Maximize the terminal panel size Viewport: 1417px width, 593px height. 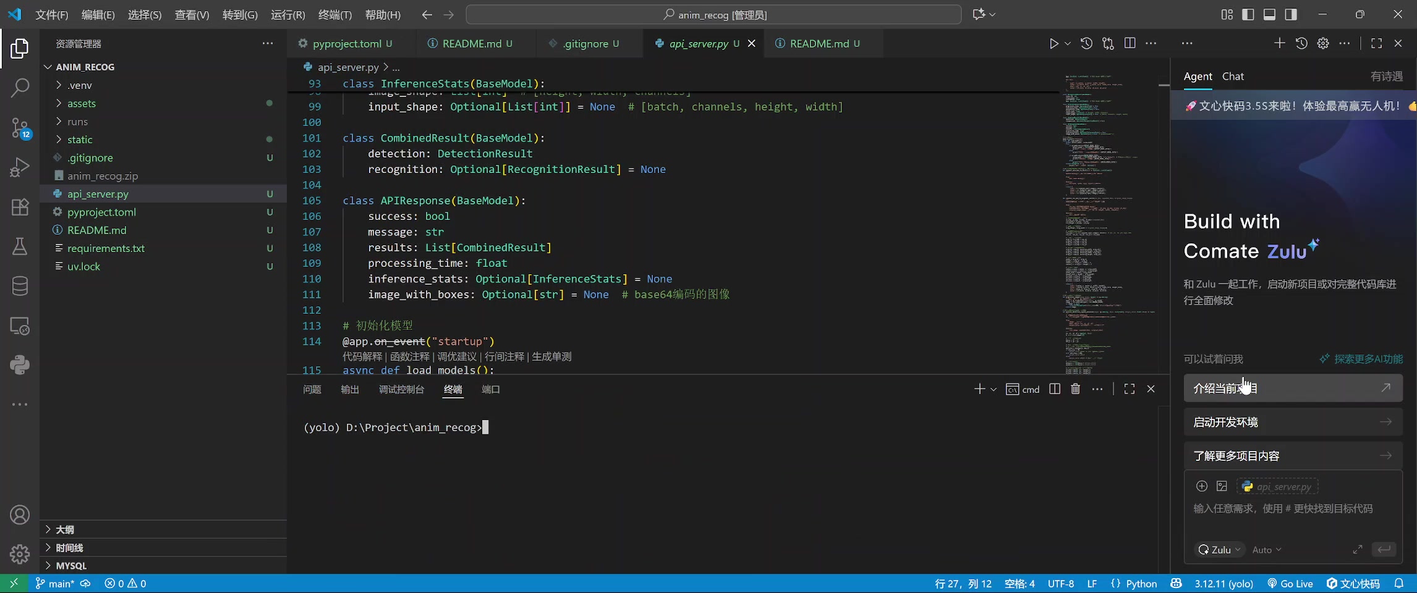(1130, 389)
